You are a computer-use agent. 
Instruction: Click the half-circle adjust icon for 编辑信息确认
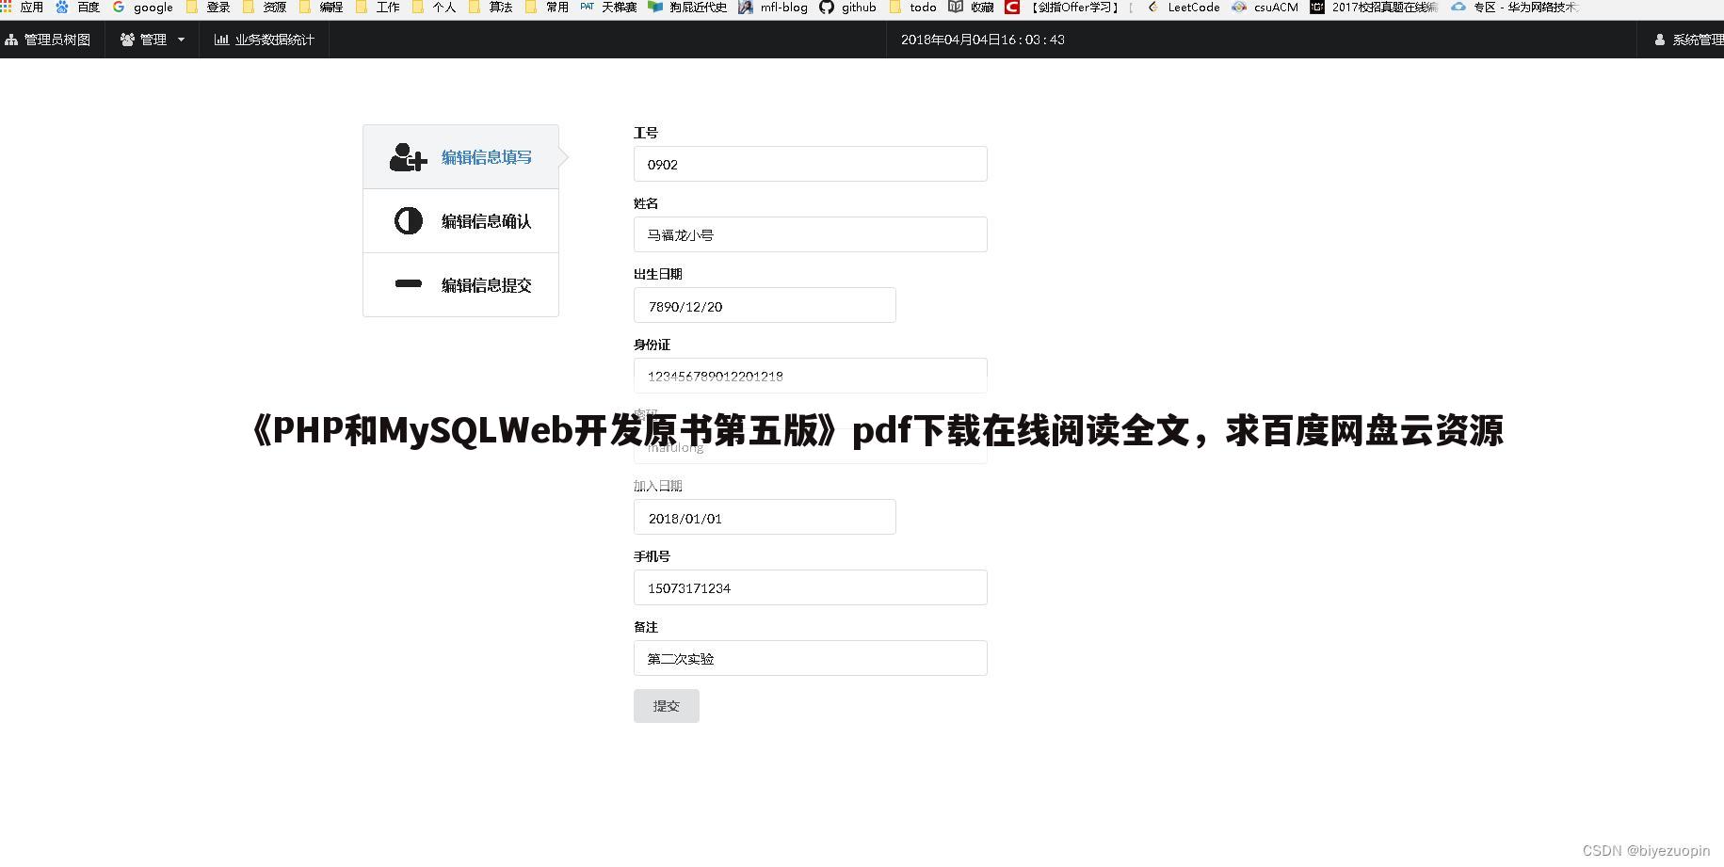408,221
